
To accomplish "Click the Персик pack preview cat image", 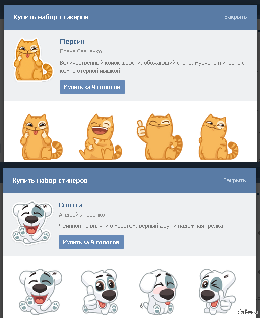I will 34,60.
